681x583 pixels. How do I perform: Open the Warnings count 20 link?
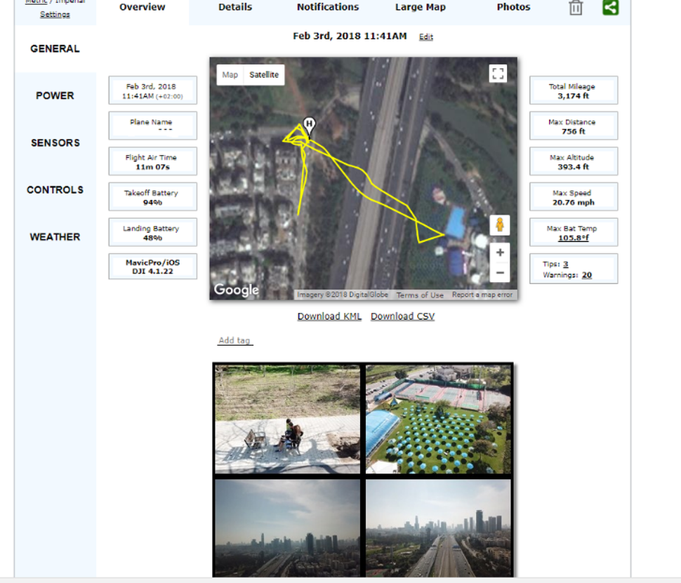586,275
